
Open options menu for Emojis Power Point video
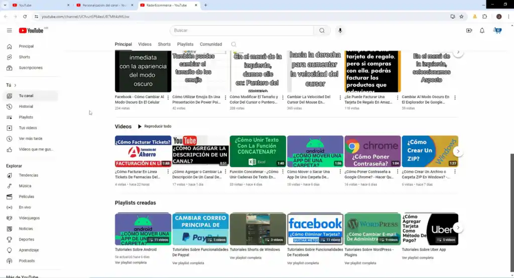(x=225, y=98)
